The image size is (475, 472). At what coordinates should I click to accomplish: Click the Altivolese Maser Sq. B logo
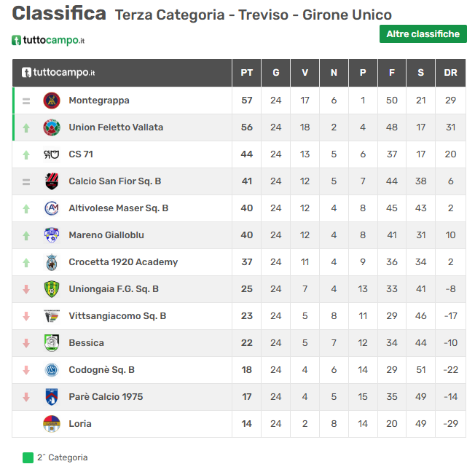pyautogui.click(x=52, y=208)
